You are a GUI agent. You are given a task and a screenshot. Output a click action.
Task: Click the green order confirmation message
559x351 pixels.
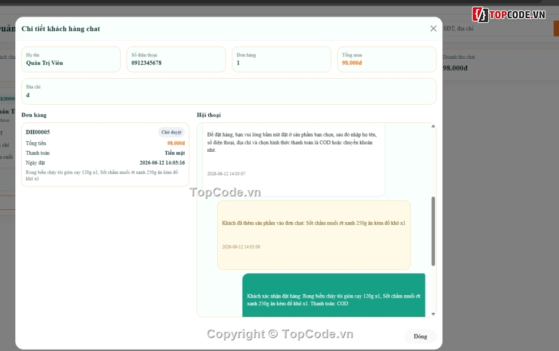point(334,295)
